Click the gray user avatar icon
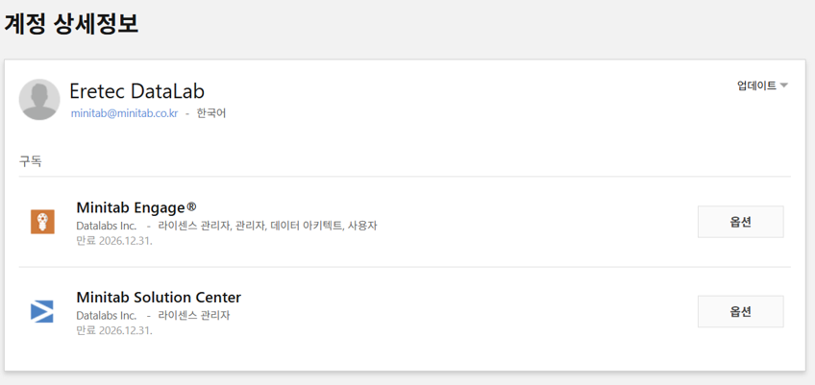The image size is (815, 385). tap(39, 100)
